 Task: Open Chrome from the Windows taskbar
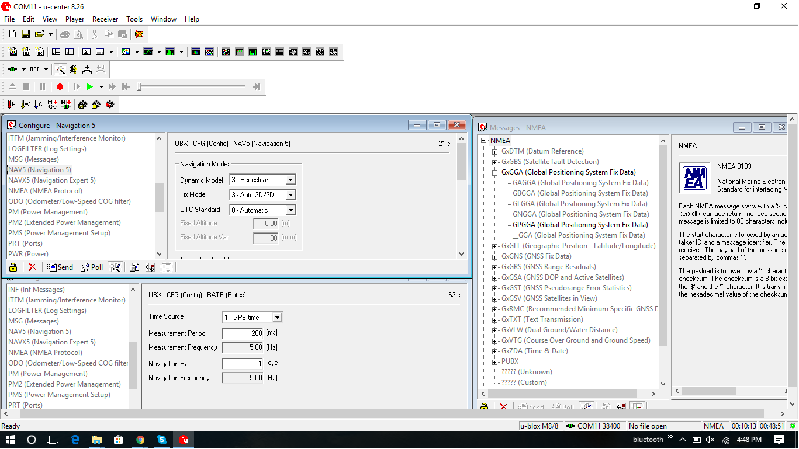140,440
